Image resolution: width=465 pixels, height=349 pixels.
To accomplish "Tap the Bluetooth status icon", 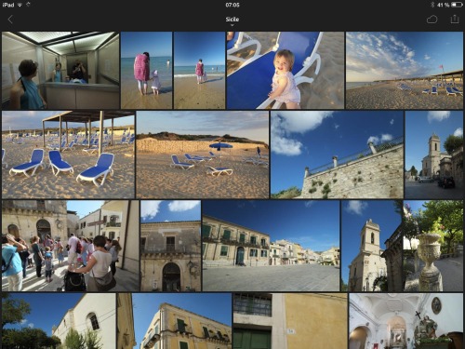I will click(432, 5).
